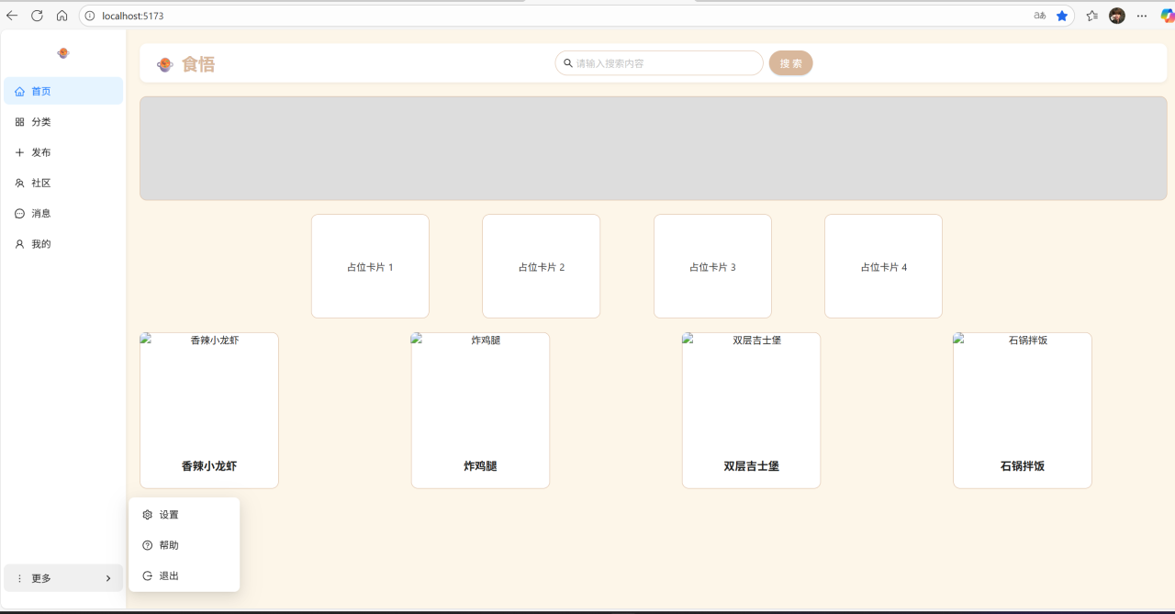Image resolution: width=1175 pixels, height=614 pixels.
Task: Click the 食悟 brand title text
Action: (x=198, y=64)
